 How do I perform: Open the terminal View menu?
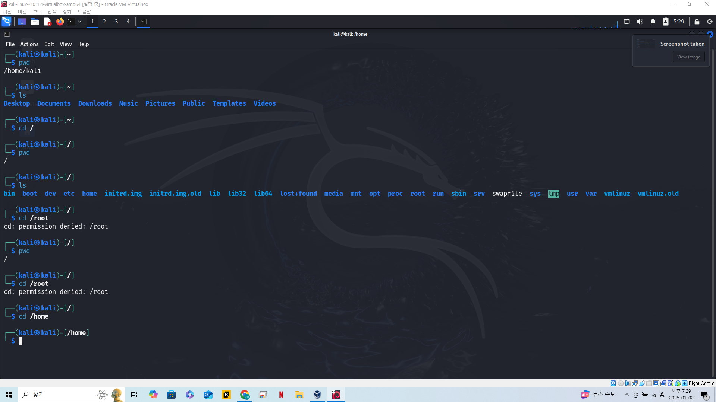point(65,44)
